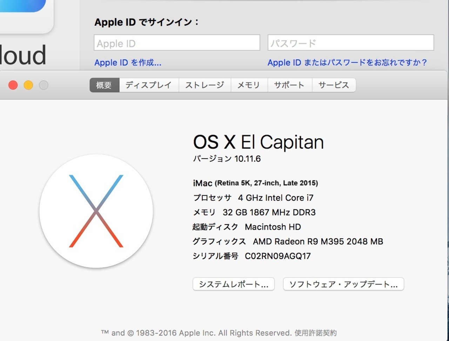The width and height of the screenshot is (449, 341).
Task: Open the ストレージ tab
Action: pyautogui.click(x=205, y=85)
